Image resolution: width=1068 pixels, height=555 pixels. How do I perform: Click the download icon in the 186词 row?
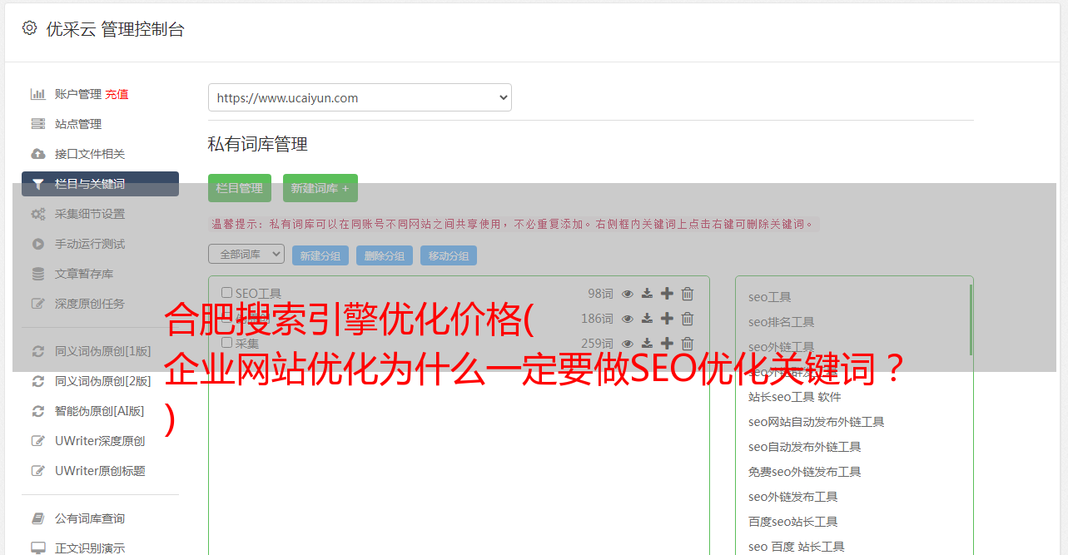click(x=648, y=319)
